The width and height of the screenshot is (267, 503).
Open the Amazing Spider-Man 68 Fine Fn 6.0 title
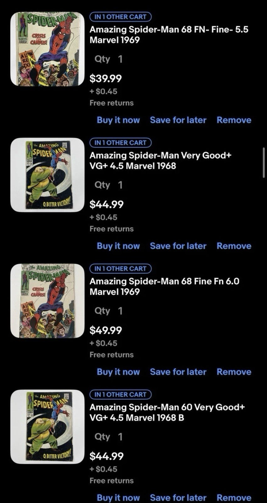164,286
